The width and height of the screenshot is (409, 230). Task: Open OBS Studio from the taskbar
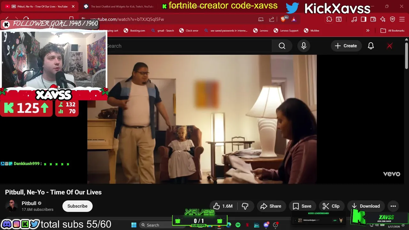[x=275, y=225]
